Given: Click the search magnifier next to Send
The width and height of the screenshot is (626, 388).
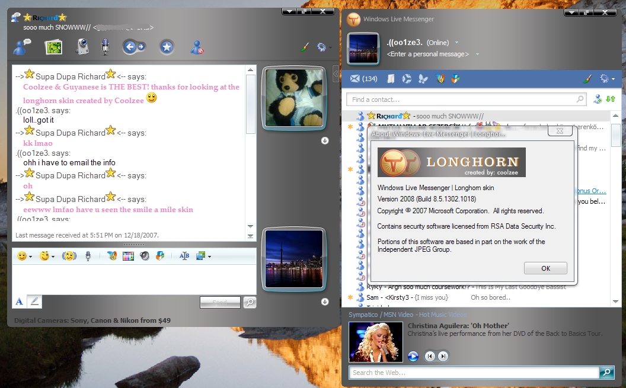Looking at the screenshot, I should (x=250, y=302).
